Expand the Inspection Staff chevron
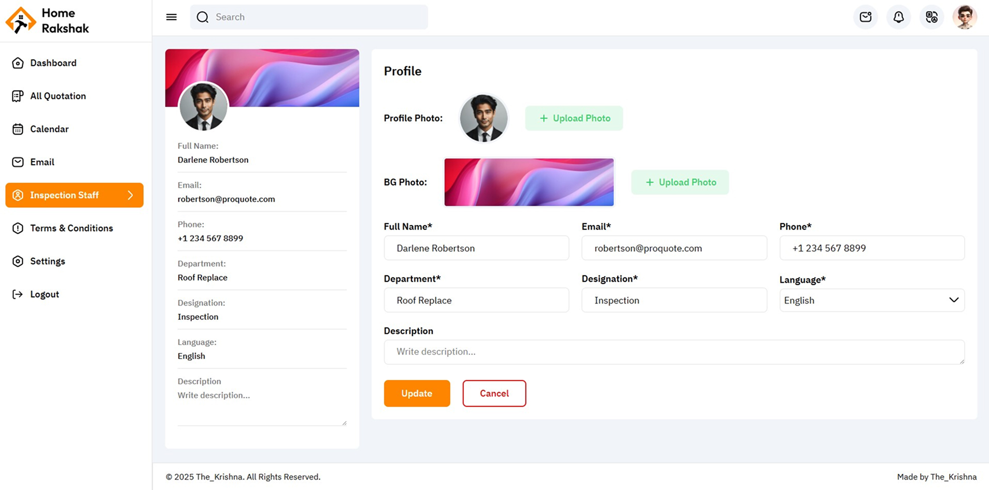Image resolution: width=989 pixels, height=490 pixels. (131, 195)
